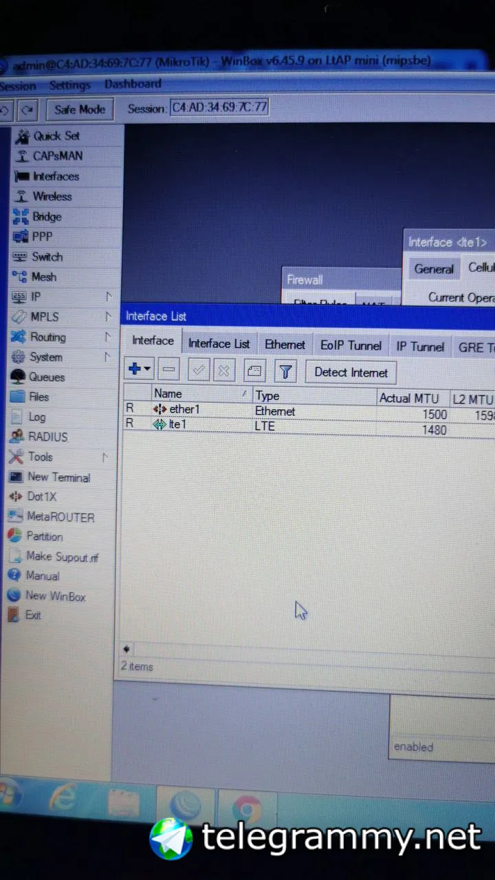Expand the Tools submenu

[105, 456]
